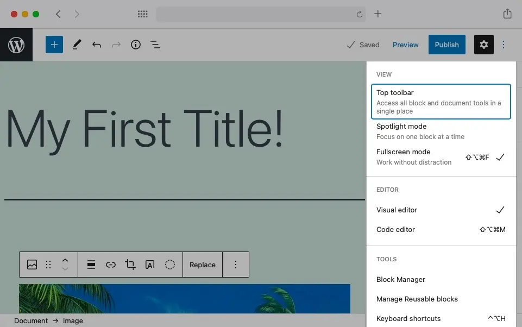This screenshot has width=522, height=327.
Task: Reload the page
Action: [359, 14]
